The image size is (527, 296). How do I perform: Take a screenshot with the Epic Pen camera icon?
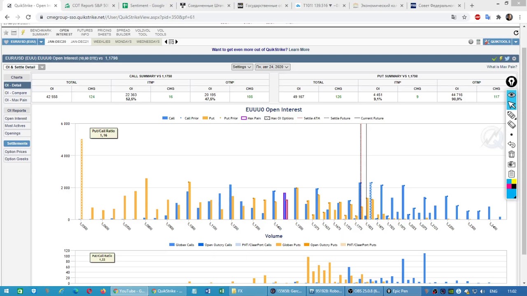[x=511, y=164]
